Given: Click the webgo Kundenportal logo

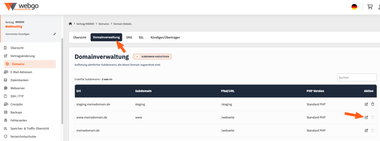Looking at the screenshot, I should (x=21, y=7).
